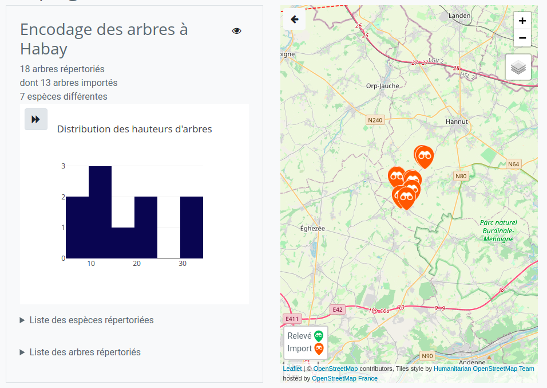The height and width of the screenshot is (388, 547).
Task: Click the tallest histogram bar with value 3
Action: pos(100,212)
